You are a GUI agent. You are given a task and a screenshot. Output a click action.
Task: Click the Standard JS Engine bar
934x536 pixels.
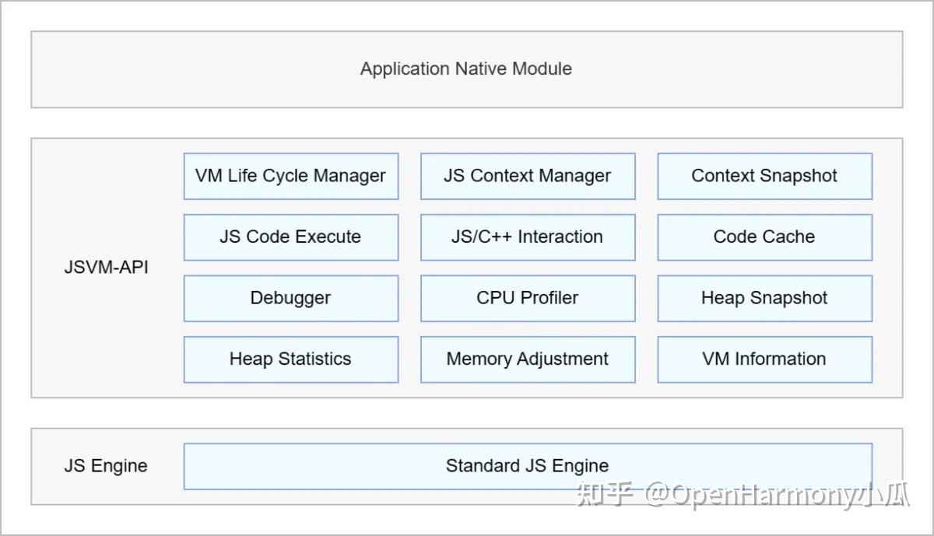527,465
